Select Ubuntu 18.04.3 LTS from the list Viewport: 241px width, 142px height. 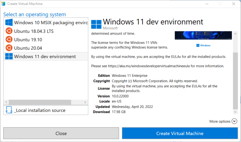coord(46,31)
